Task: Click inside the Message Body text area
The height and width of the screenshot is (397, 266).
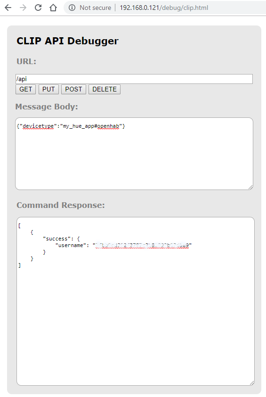Action: (134, 154)
